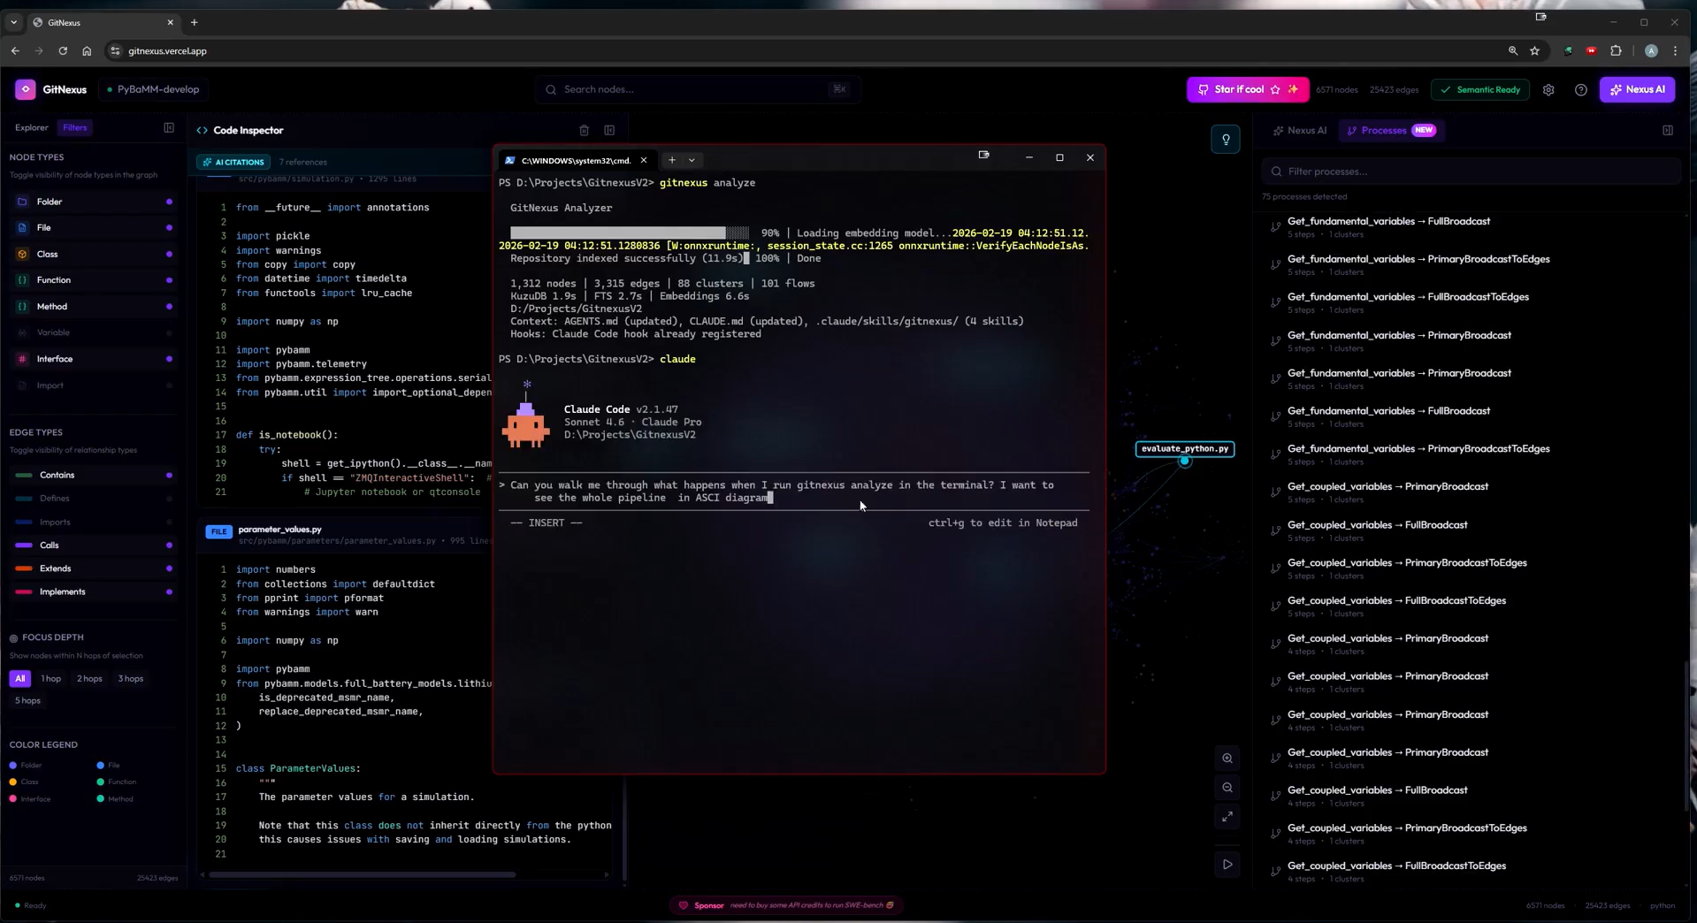This screenshot has height=923, width=1697.
Task: Open the Chrome tab search dropdown
Action: pyautogui.click(x=14, y=22)
